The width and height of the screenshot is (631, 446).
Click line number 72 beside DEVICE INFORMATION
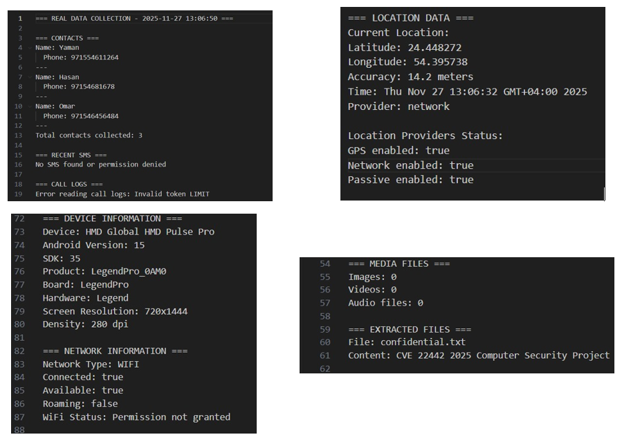tap(19, 219)
